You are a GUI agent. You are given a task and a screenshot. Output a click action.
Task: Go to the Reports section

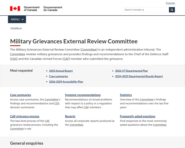coord(70,116)
